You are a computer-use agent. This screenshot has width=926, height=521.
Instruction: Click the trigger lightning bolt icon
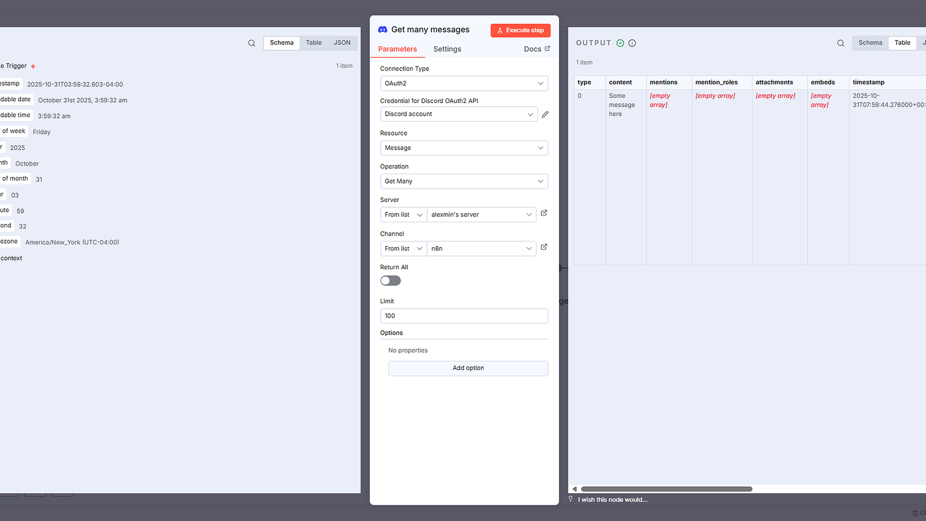point(33,67)
